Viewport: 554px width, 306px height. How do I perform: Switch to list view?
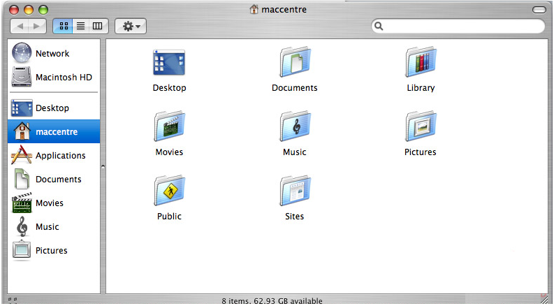tap(81, 26)
